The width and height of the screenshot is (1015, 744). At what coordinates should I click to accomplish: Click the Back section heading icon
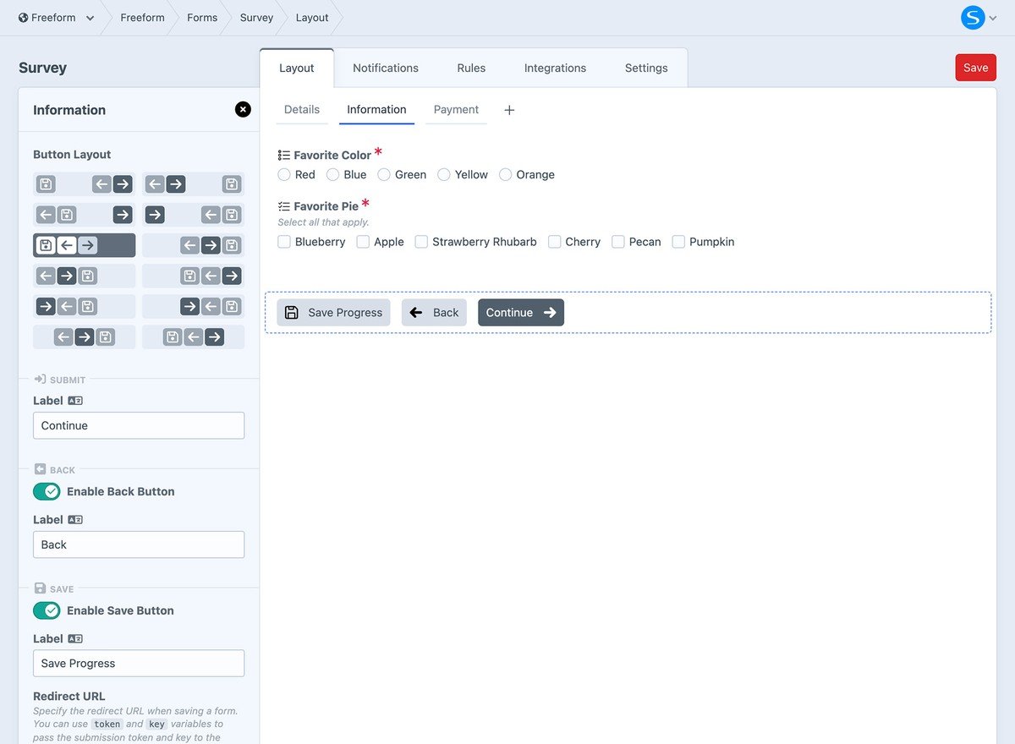click(40, 469)
